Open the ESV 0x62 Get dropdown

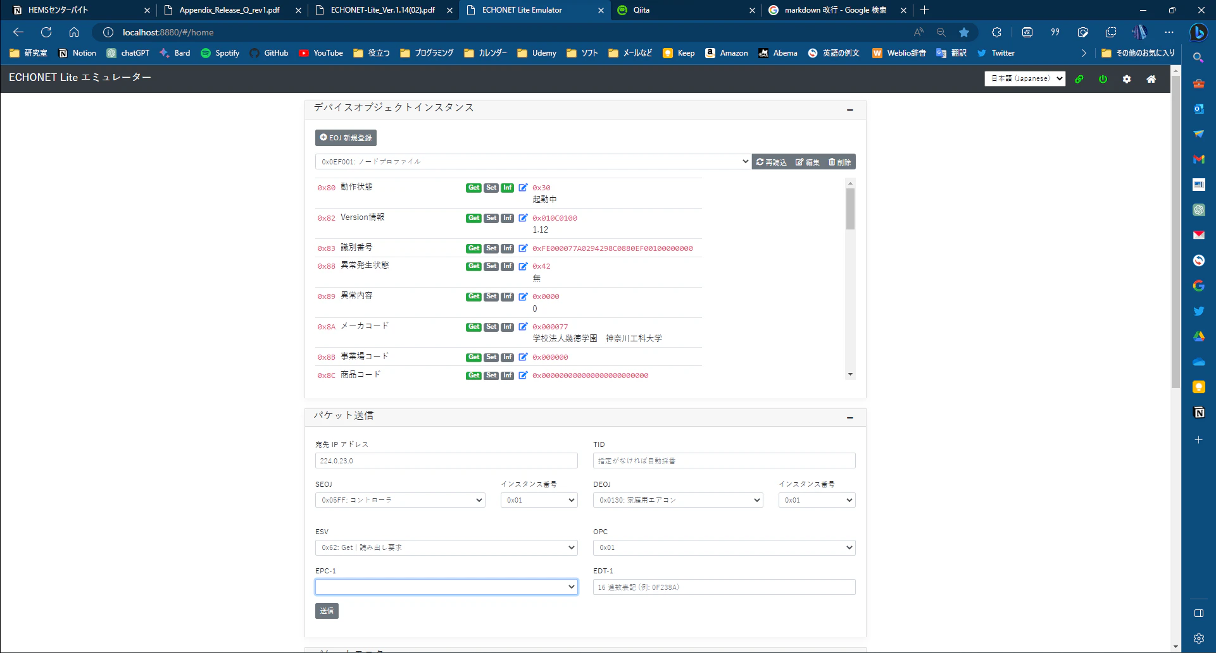pyautogui.click(x=446, y=547)
